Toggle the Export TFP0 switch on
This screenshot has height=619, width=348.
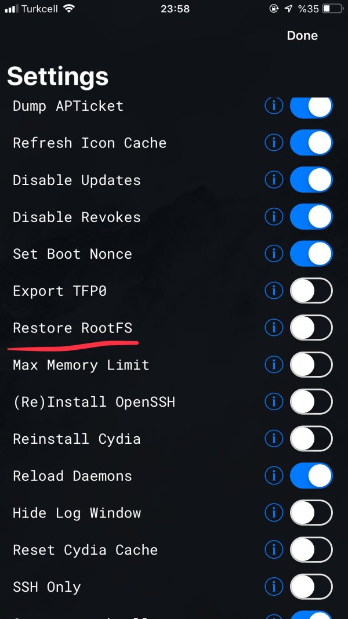coord(311,291)
